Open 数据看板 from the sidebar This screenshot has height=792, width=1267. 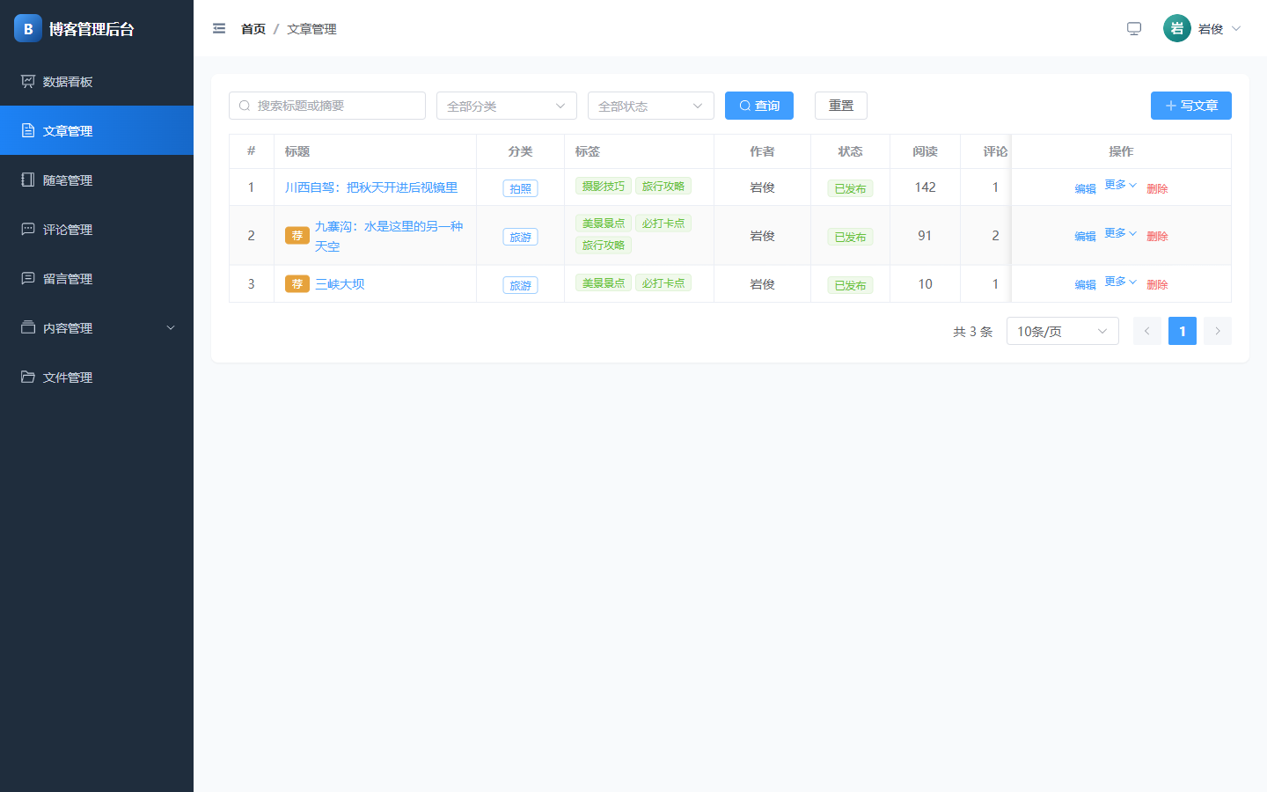[x=97, y=81]
